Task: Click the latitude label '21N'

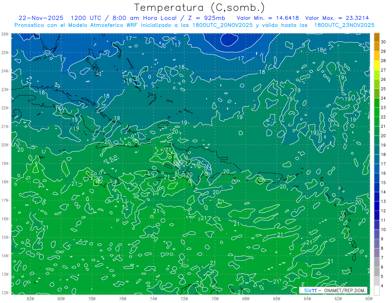Action: click(5, 126)
